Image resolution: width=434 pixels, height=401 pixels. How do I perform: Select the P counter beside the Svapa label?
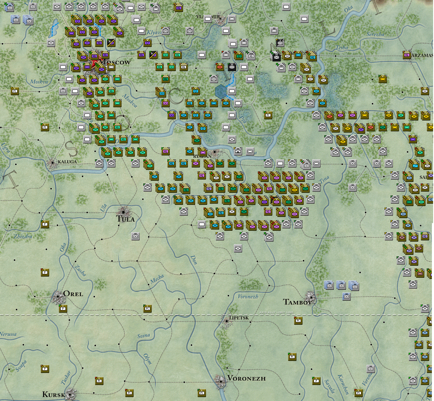pyautogui.click(x=45, y=369)
